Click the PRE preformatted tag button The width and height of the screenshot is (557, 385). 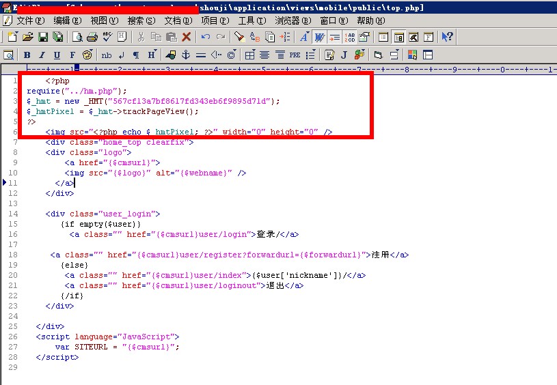coord(295,55)
